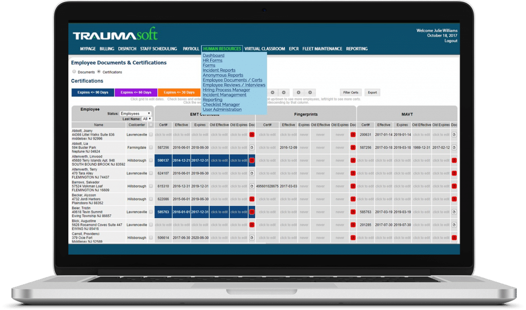The height and width of the screenshot is (310, 526).
Task: Open the Last Name filter dropdown
Action: pyautogui.click(x=147, y=119)
